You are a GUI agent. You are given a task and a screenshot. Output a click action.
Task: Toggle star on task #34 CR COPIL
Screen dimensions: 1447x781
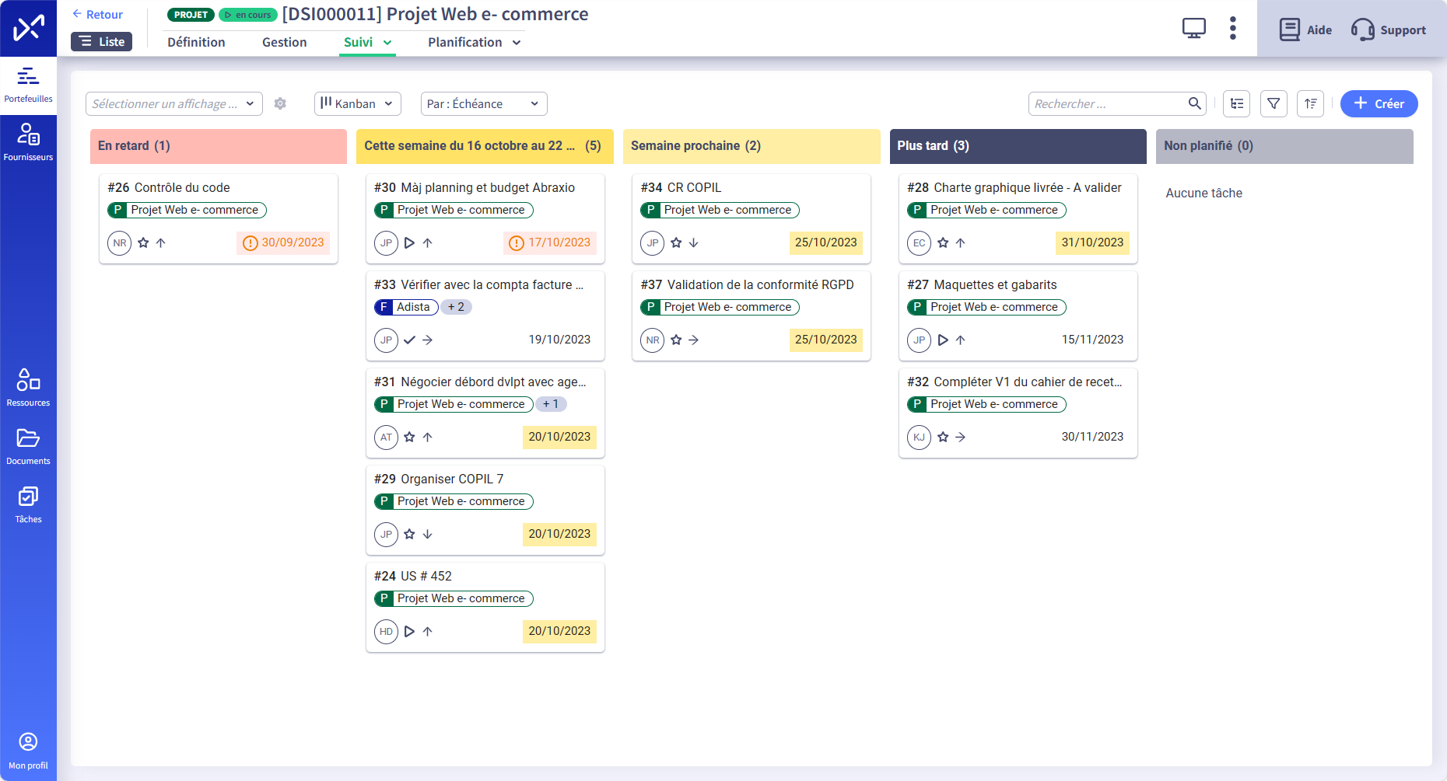tap(676, 243)
